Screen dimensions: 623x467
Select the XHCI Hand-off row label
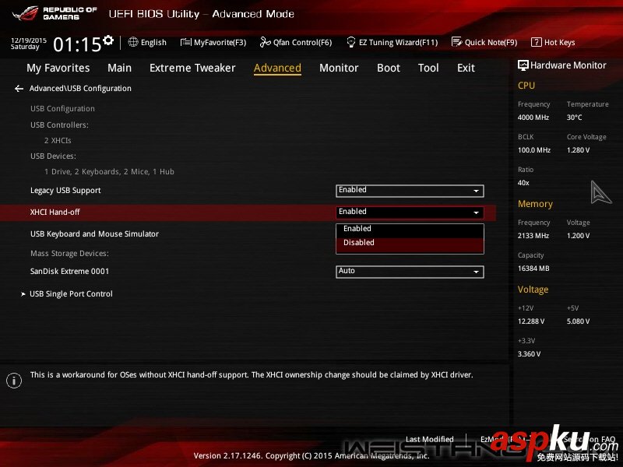tap(55, 212)
